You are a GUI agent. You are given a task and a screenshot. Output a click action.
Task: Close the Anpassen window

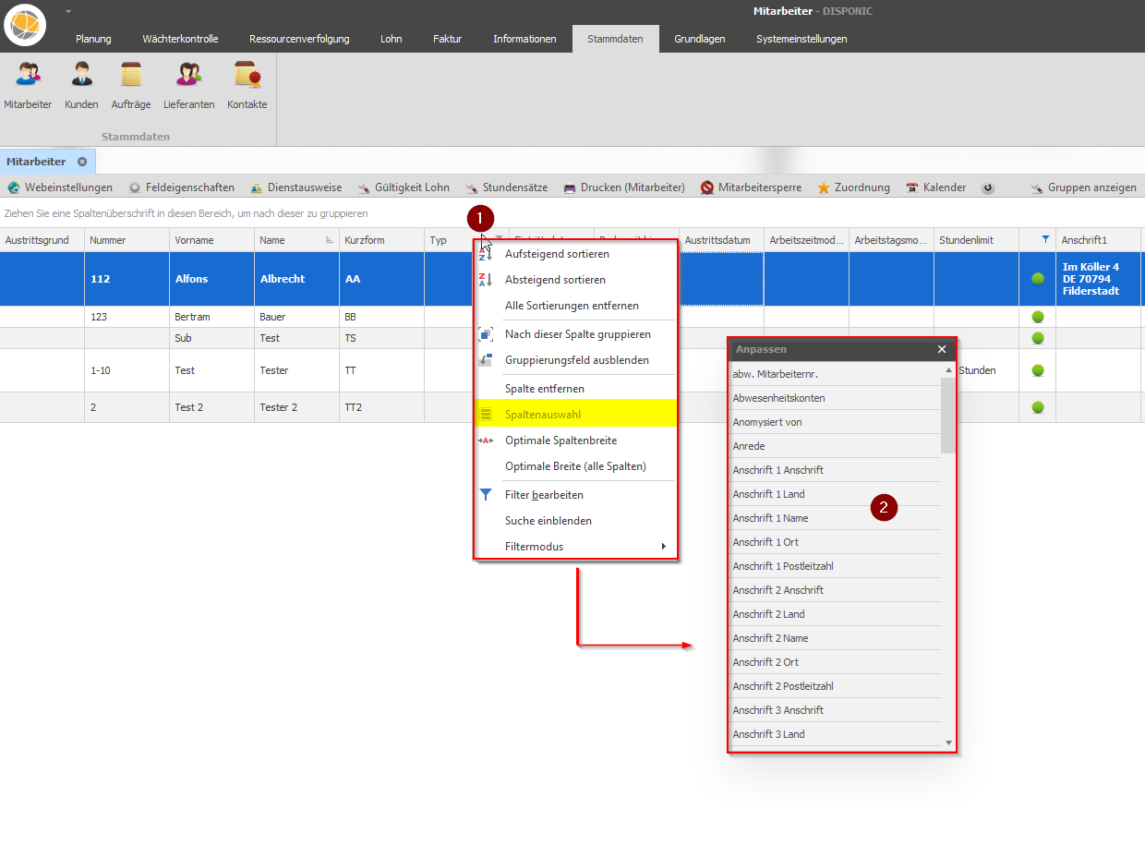pyautogui.click(x=942, y=349)
